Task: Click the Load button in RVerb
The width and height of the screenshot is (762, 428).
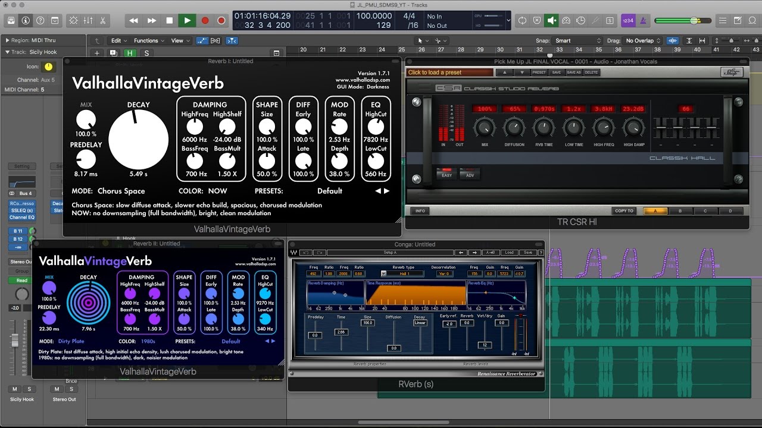Action: coord(509,253)
